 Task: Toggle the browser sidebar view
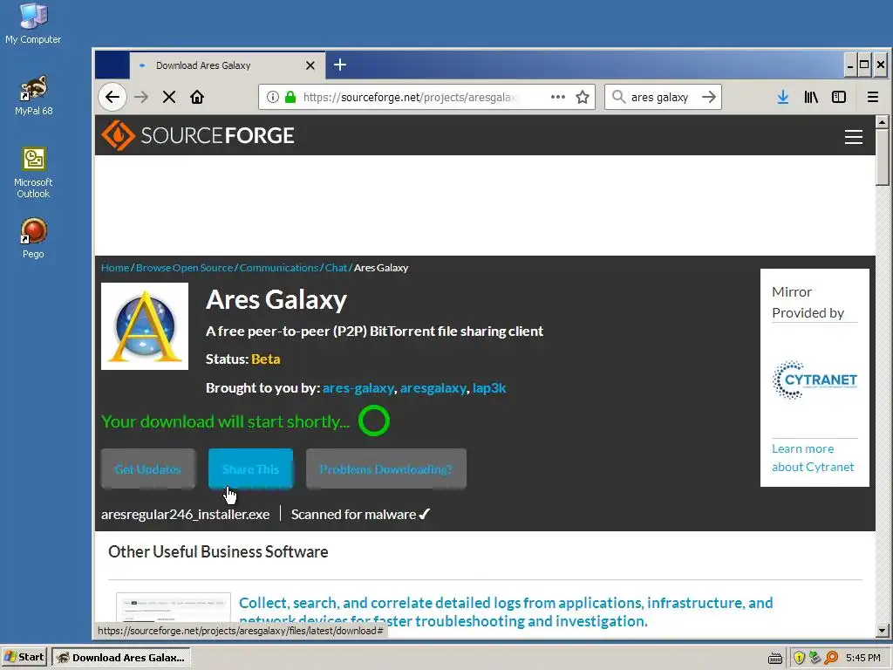(839, 97)
